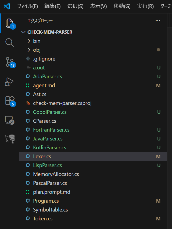Image resolution: width=172 pixels, height=229 pixels.
Task: Open the Search view icon
Action: [10, 43]
